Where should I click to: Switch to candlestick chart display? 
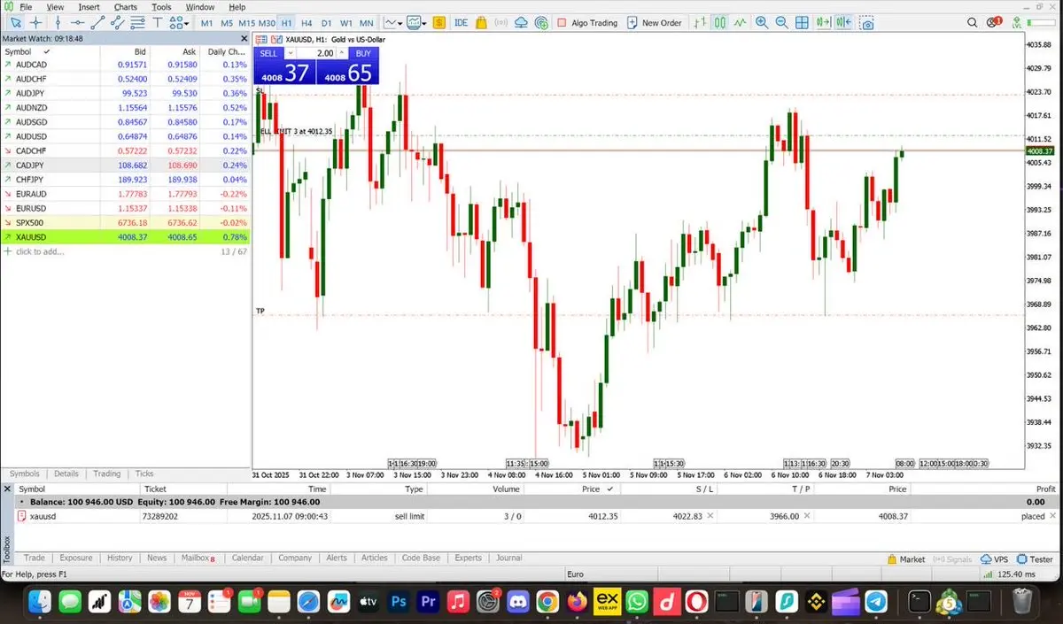[720, 22]
